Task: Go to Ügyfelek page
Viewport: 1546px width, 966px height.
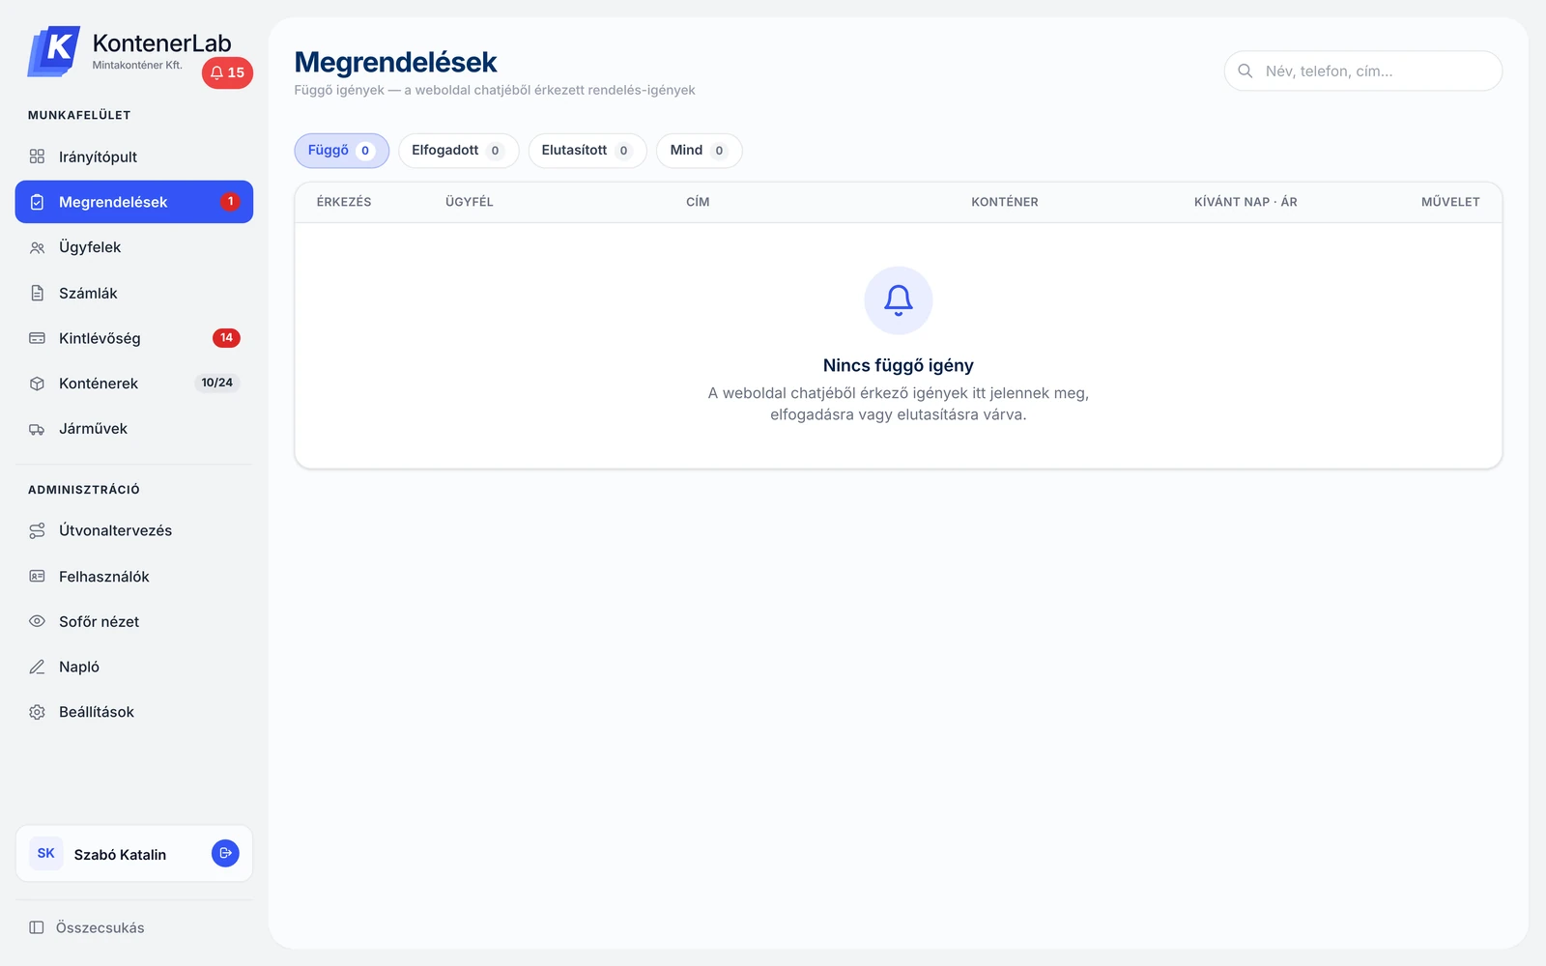Action: point(134,247)
